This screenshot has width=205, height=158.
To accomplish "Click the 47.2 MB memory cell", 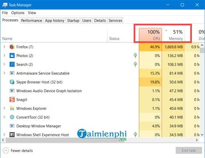I will click(x=173, y=91).
